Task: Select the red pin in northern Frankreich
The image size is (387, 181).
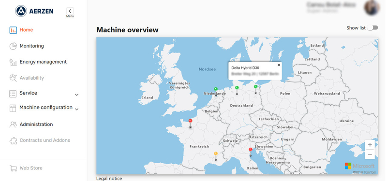Action: pyautogui.click(x=190, y=121)
